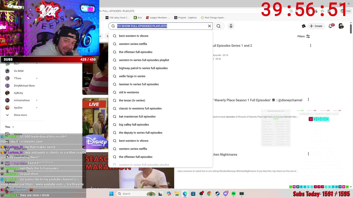Open the Disney Channel LIVE video thumbnail
Image resolution: width=353 pixels, height=198 pixels.
pyautogui.click(x=95, y=123)
